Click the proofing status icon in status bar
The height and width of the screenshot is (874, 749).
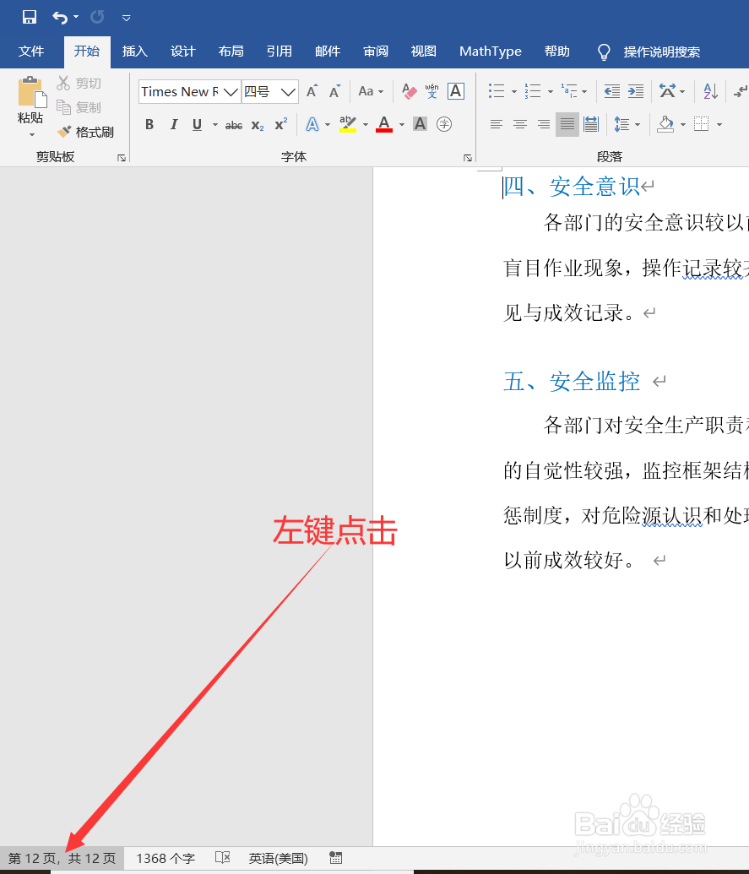click(222, 858)
